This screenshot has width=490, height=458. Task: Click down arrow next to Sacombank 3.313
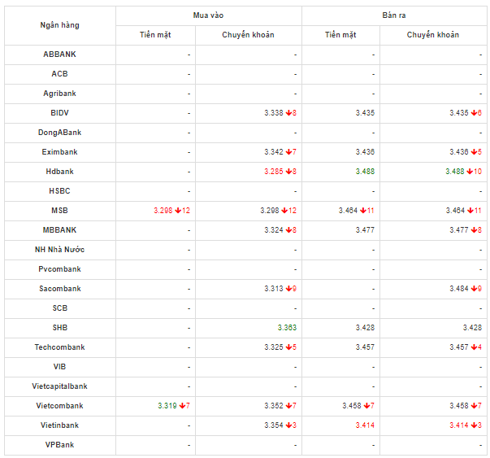point(288,289)
